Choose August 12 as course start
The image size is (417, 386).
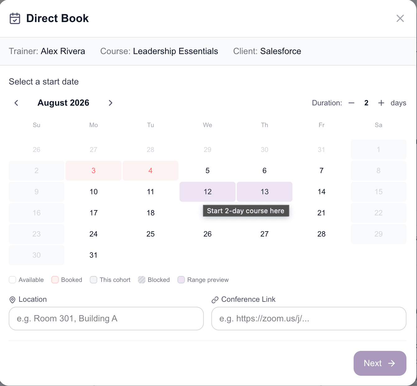(208, 192)
